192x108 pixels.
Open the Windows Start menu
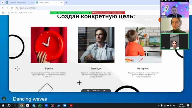coord(3,105)
